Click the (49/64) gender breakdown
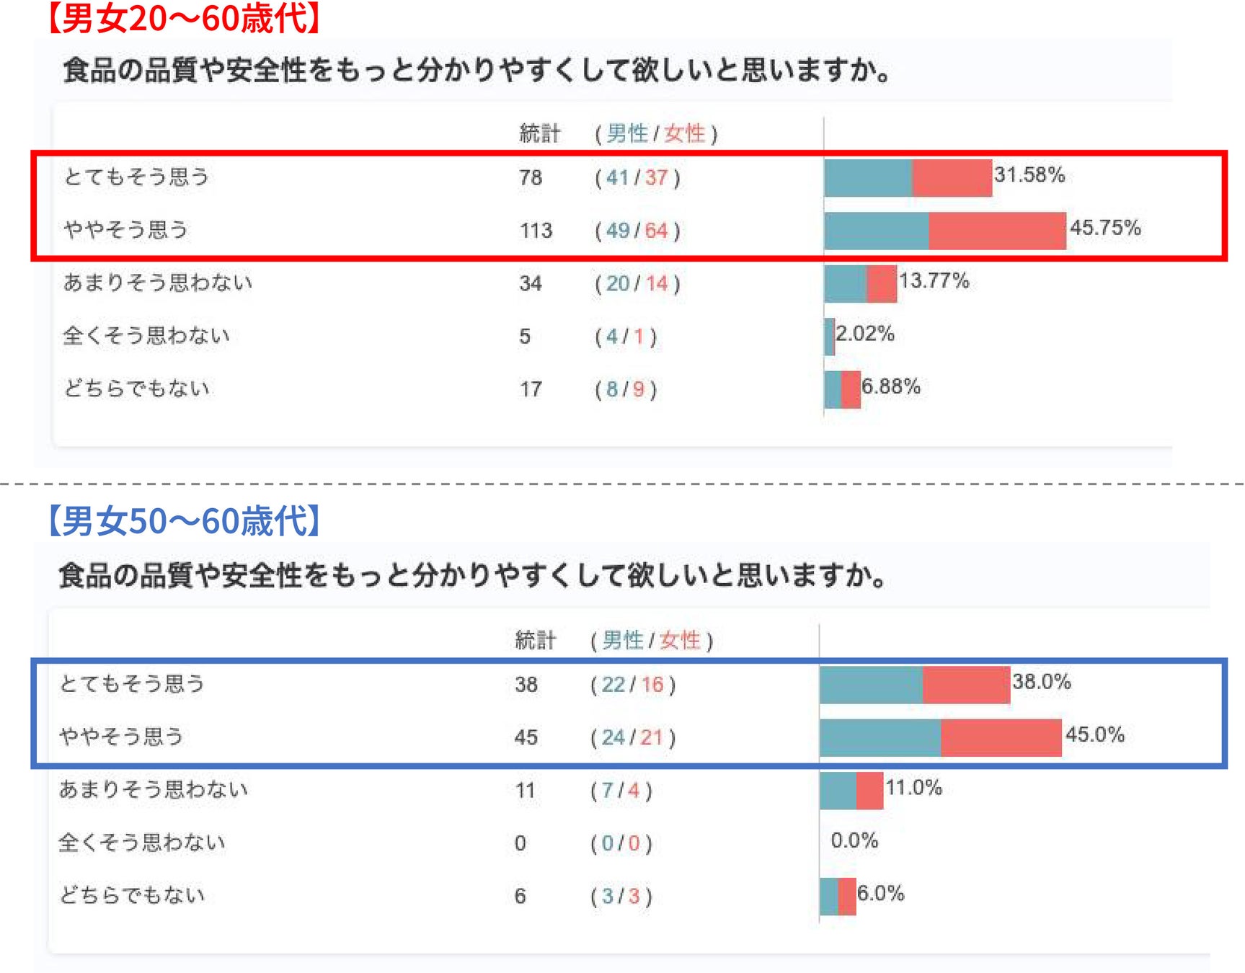1245x973 pixels. [637, 231]
